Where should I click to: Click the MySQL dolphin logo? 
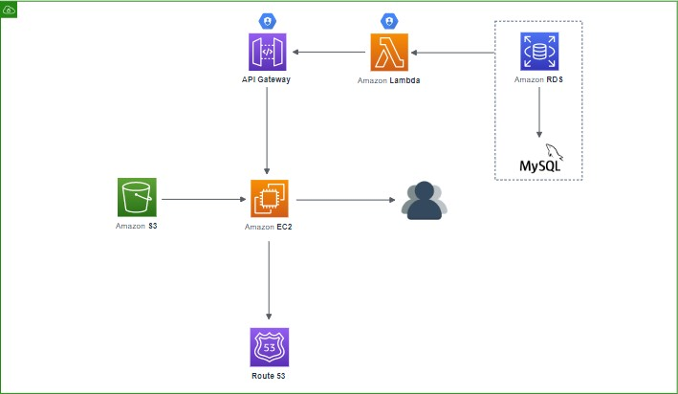click(540, 159)
